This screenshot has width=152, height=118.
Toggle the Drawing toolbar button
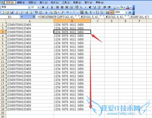pos(112,12)
